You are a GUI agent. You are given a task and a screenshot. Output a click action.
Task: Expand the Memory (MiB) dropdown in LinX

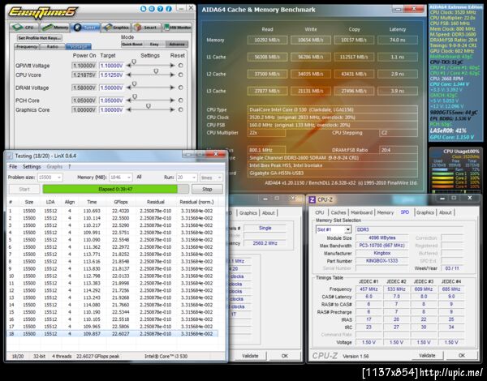129,178
